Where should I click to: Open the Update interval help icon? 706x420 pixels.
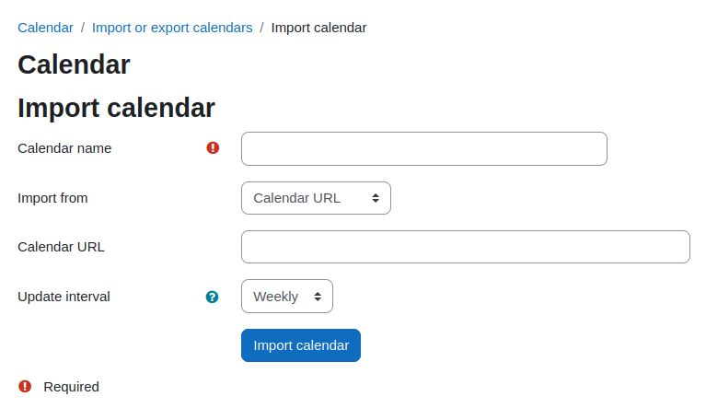[212, 297]
